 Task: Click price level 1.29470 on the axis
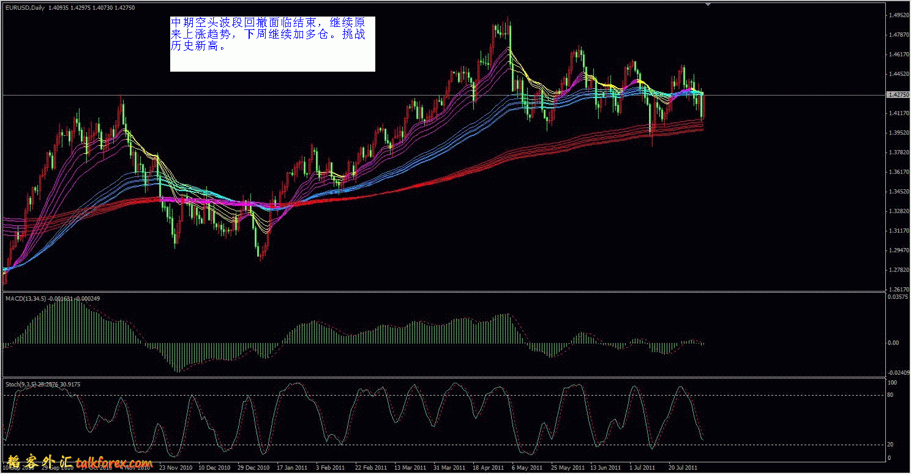click(898, 250)
